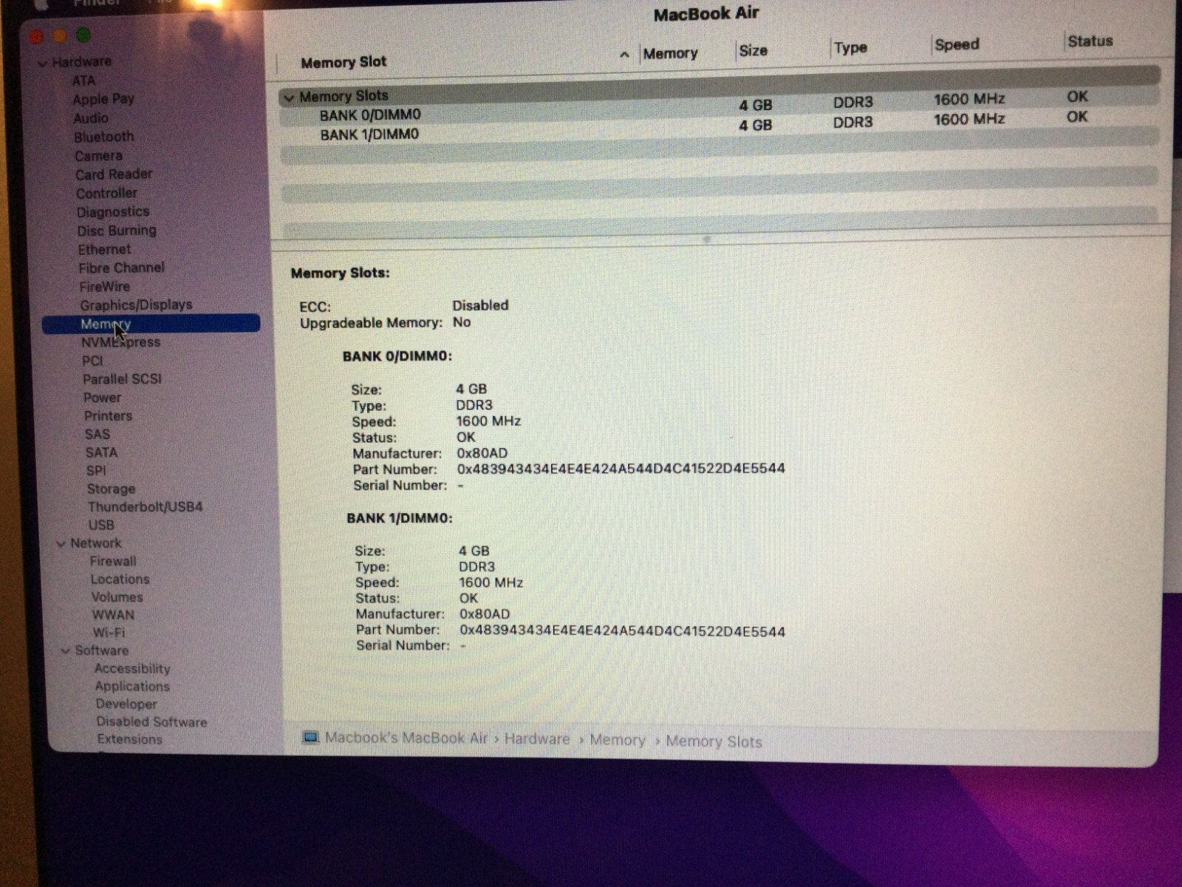
Task: Click the Status column header
Action: pos(1090,41)
